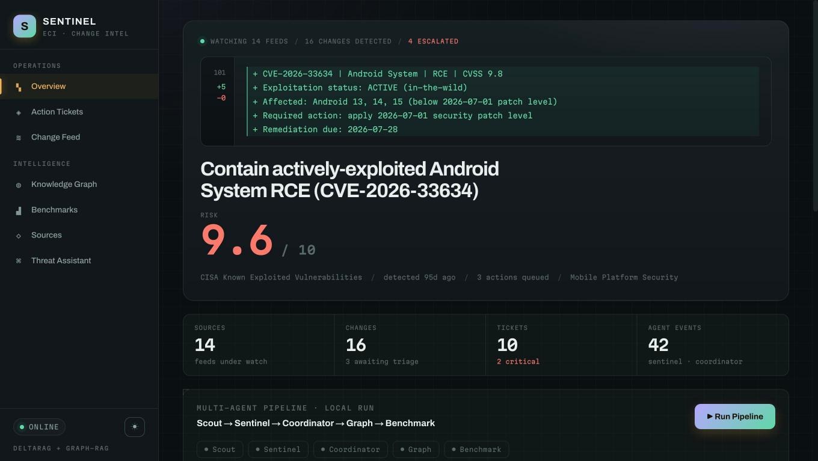Image resolution: width=818 pixels, height=461 pixels.
Task: Click "CISA Known Exploited Vulnerabilities" source text
Action: click(x=281, y=277)
